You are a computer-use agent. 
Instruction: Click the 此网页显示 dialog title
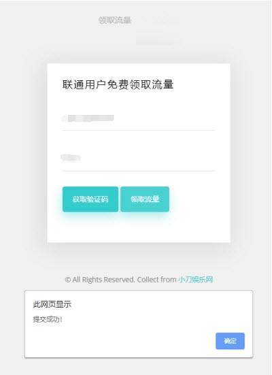pyautogui.click(x=52, y=304)
